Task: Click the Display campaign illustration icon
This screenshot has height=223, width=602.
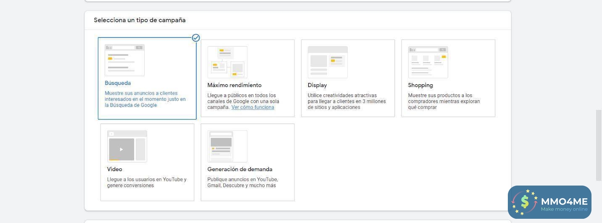Action: click(327, 62)
